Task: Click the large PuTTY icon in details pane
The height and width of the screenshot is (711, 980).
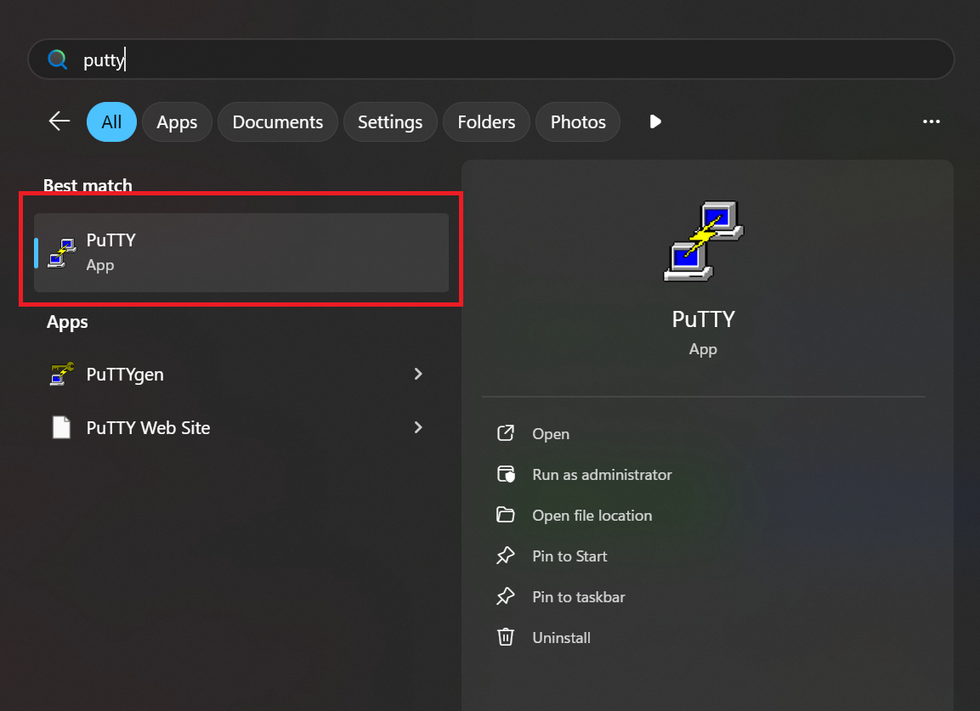Action: click(x=703, y=241)
